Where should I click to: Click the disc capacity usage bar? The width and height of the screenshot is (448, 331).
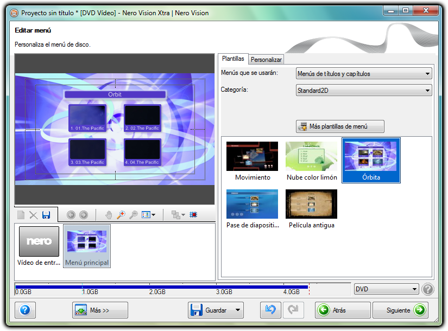[x=182, y=289]
